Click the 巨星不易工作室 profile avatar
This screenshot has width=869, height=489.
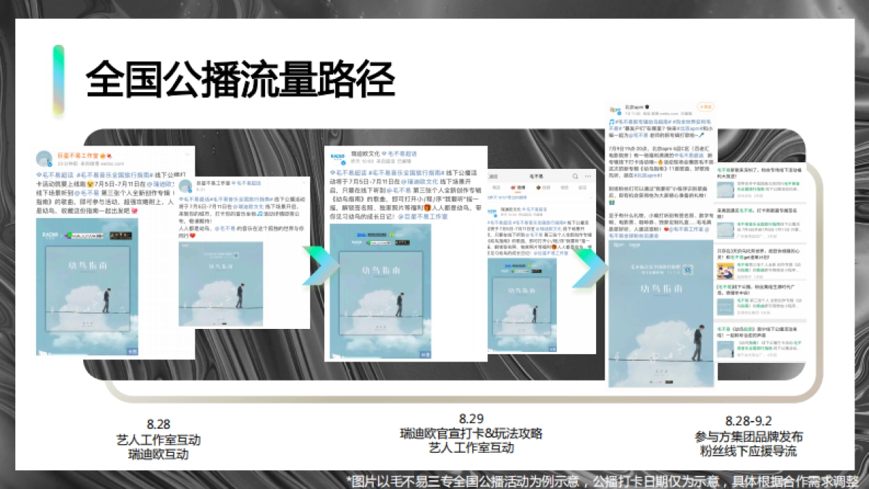click(x=43, y=157)
